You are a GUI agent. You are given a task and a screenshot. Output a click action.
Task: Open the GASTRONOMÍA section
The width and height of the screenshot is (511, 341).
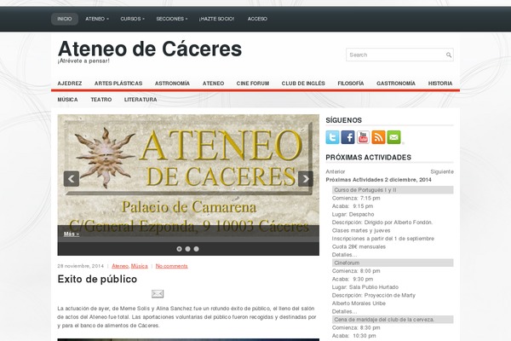396,84
